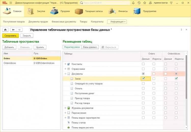Screen dimensions: 191x132
Task: Select the Orders tablespace row
Action: 32,58
